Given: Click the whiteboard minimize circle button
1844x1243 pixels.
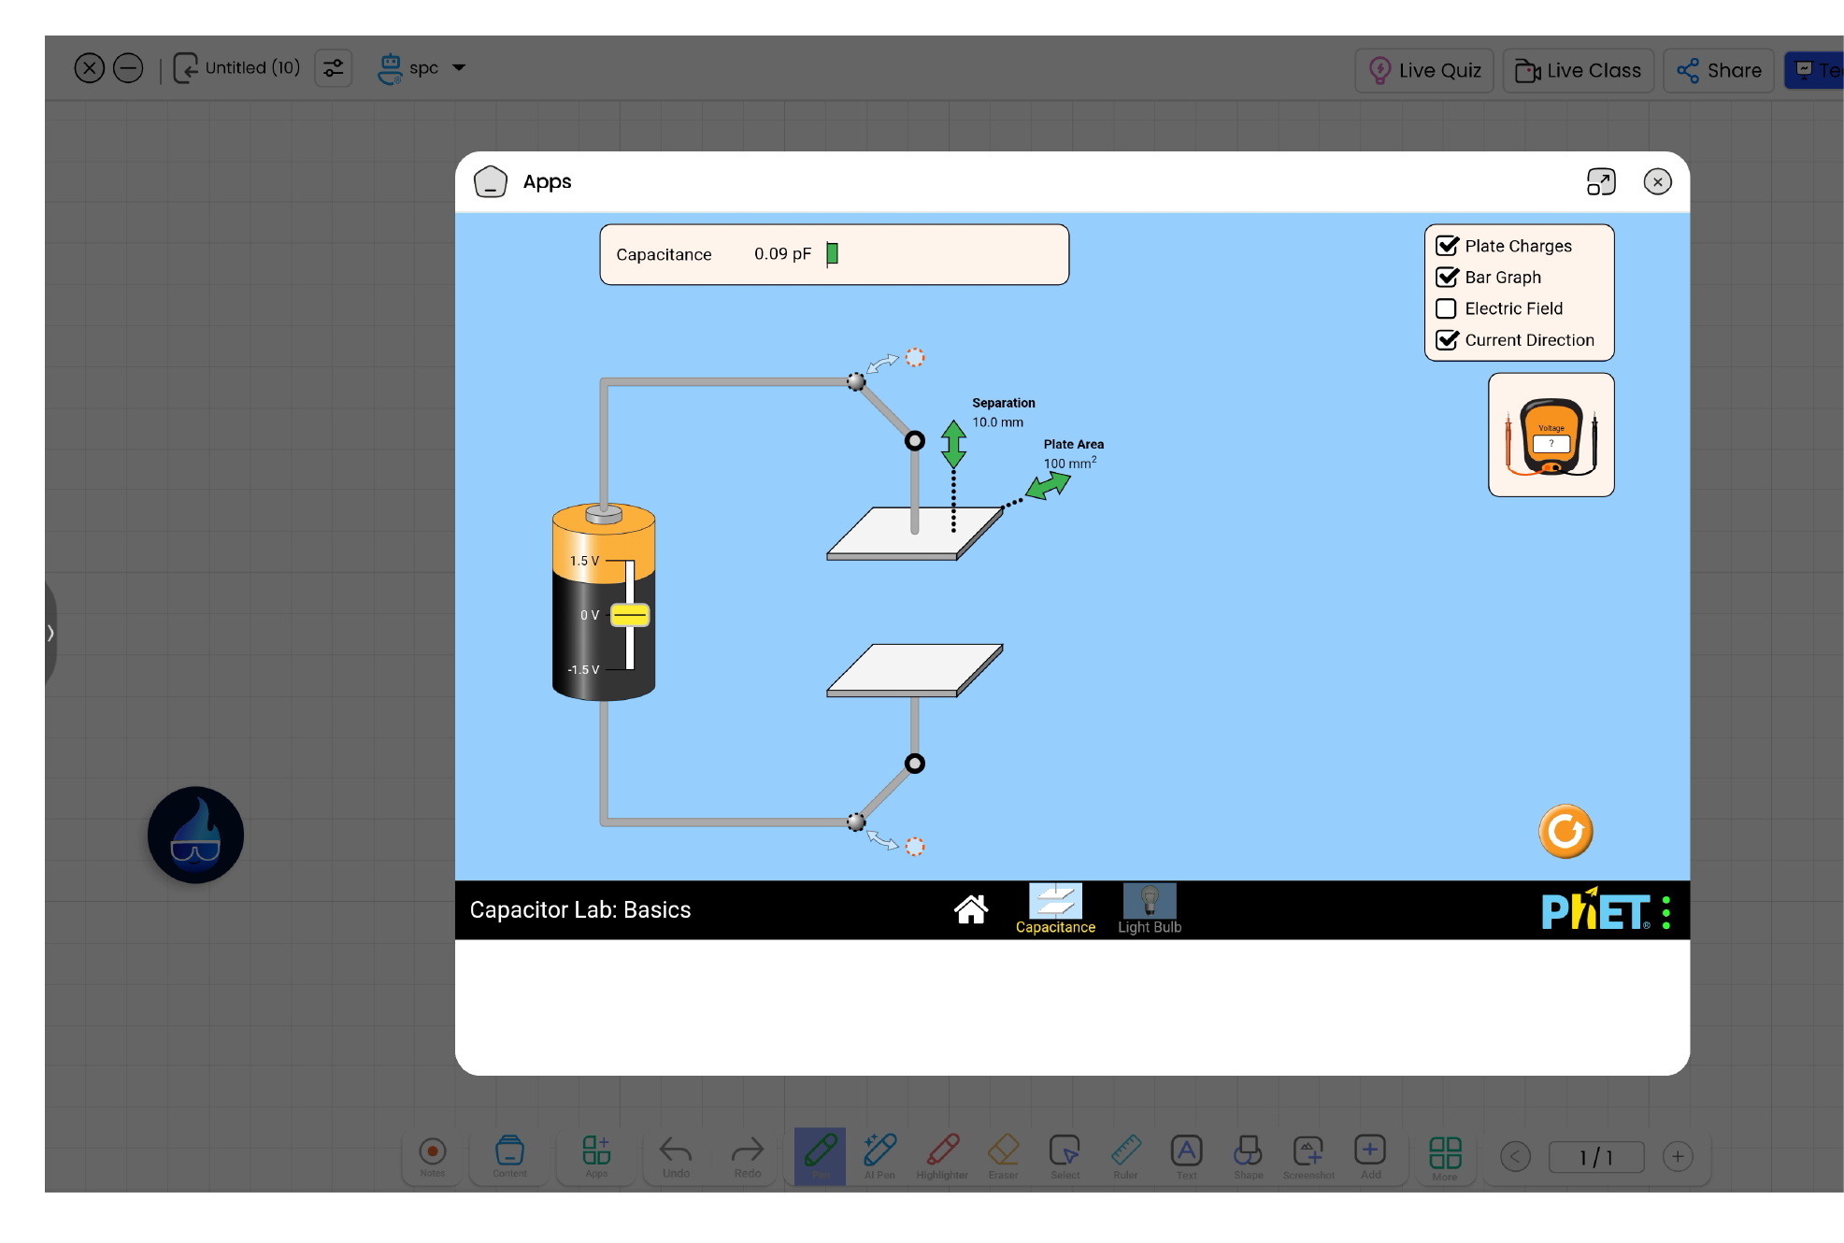Looking at the screenshot, I should click(x=128, y=68).
